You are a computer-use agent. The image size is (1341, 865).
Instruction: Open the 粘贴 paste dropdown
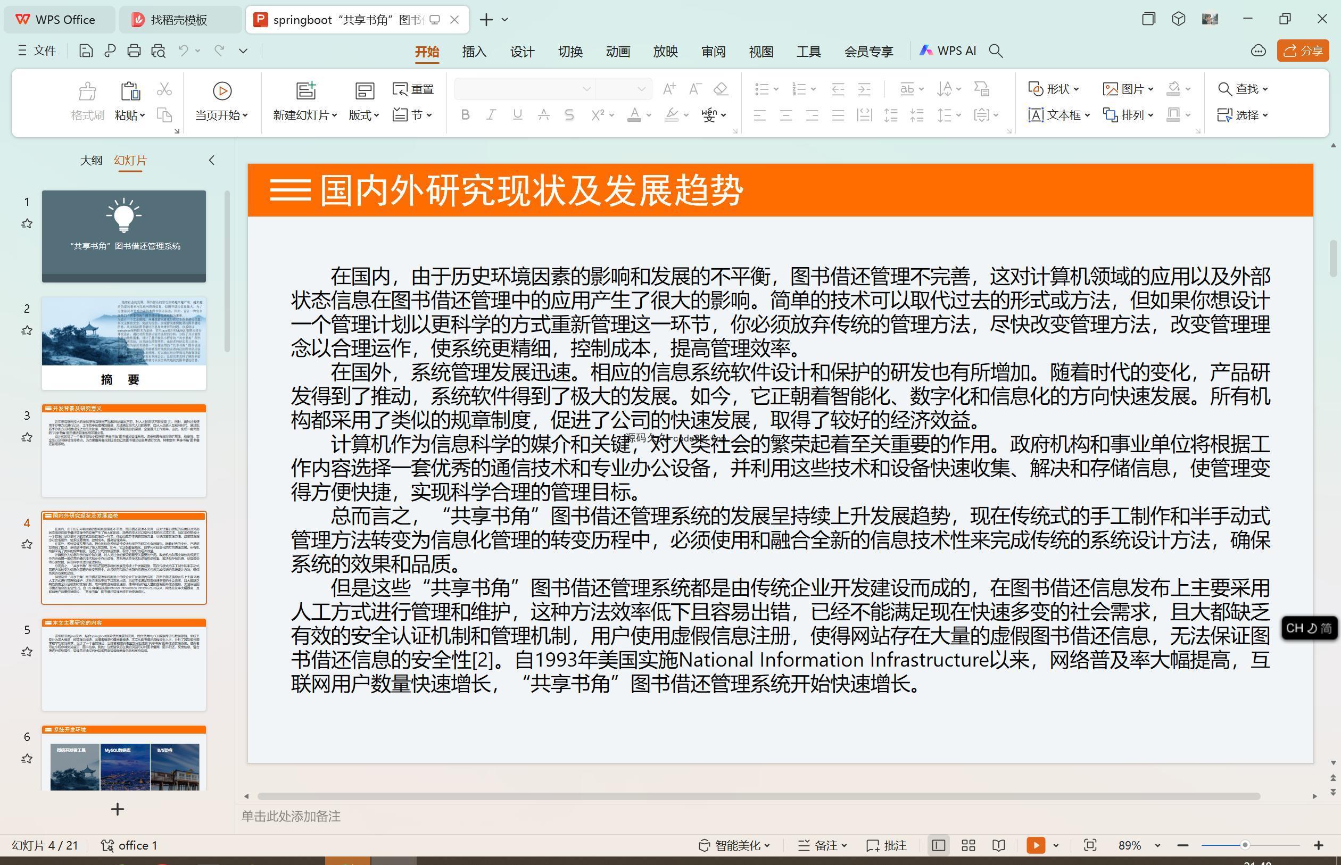tap(130, 115)
